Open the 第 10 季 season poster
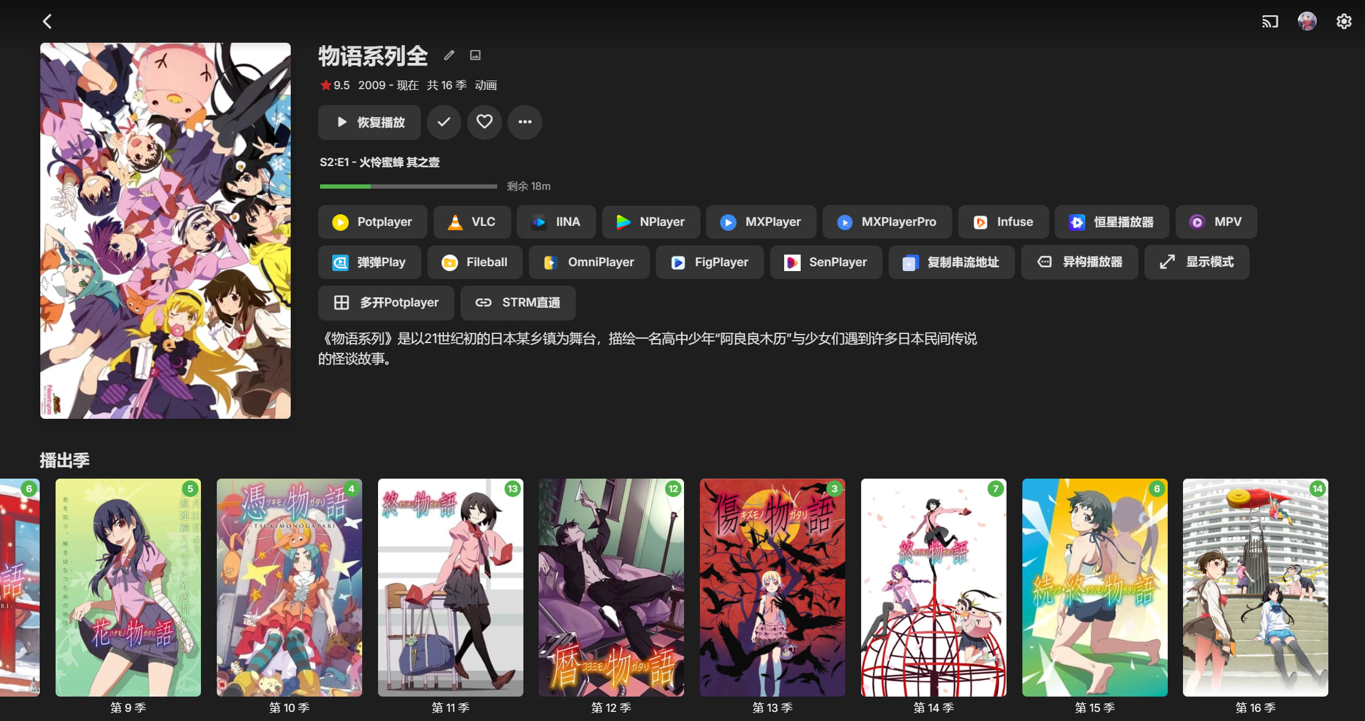 pos(289,587)
